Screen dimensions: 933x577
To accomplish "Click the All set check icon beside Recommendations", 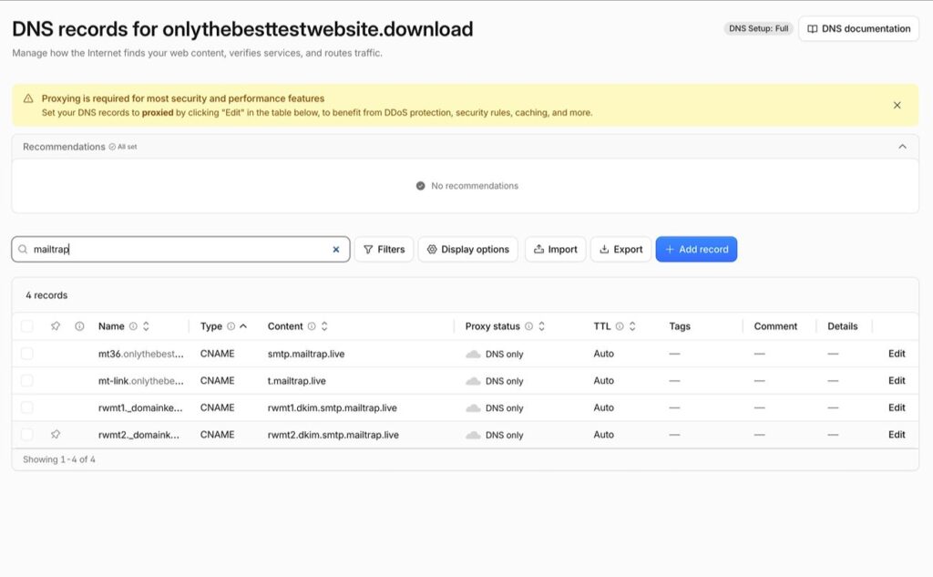I will [112, 147].
